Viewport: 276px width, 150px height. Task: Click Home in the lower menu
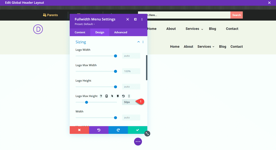tap(175, 47)
